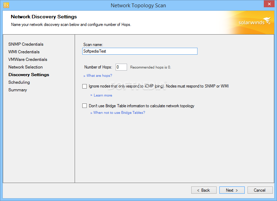
Task: Enable Ignore nodes that only respond to ICMP
Action: 84,86
